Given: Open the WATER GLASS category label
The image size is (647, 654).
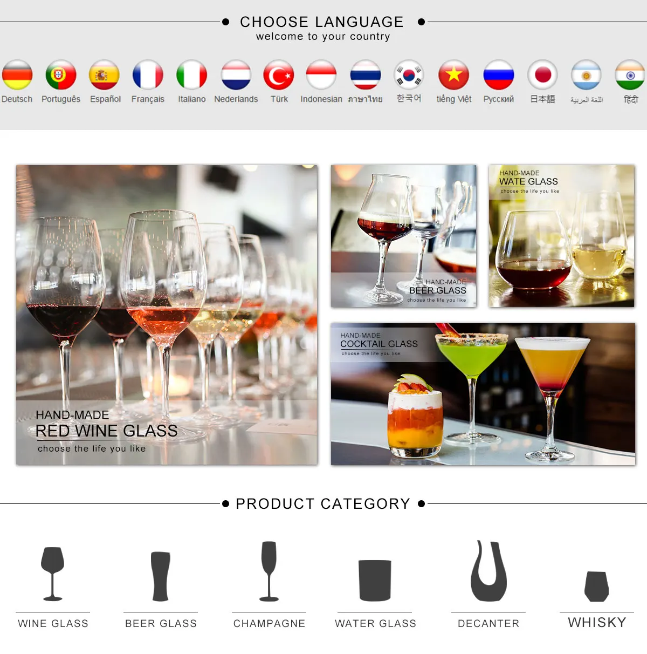Looking at the screenshot, I should (376, 623).
